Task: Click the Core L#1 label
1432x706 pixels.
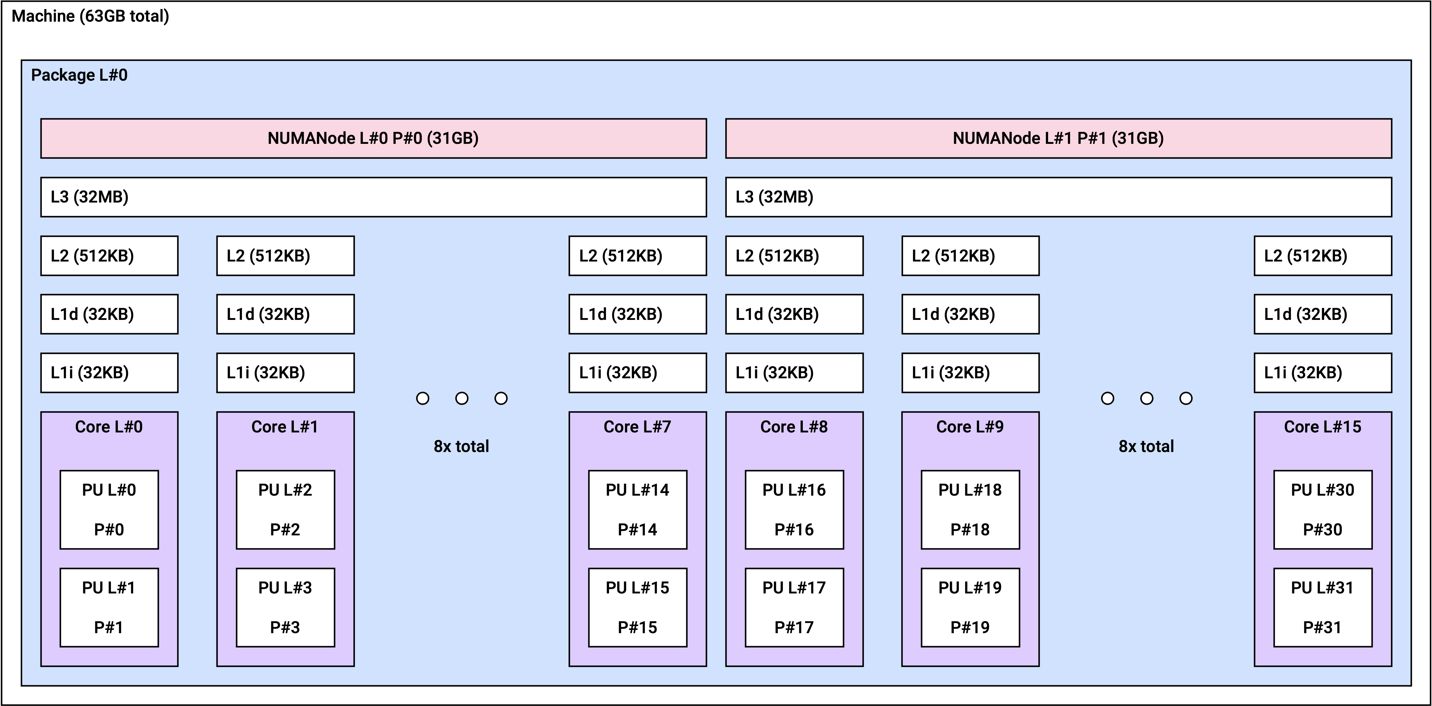Action: [284, 427]
